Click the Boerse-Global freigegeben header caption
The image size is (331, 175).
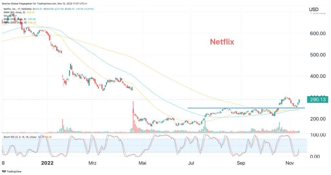tap(45, 4)
